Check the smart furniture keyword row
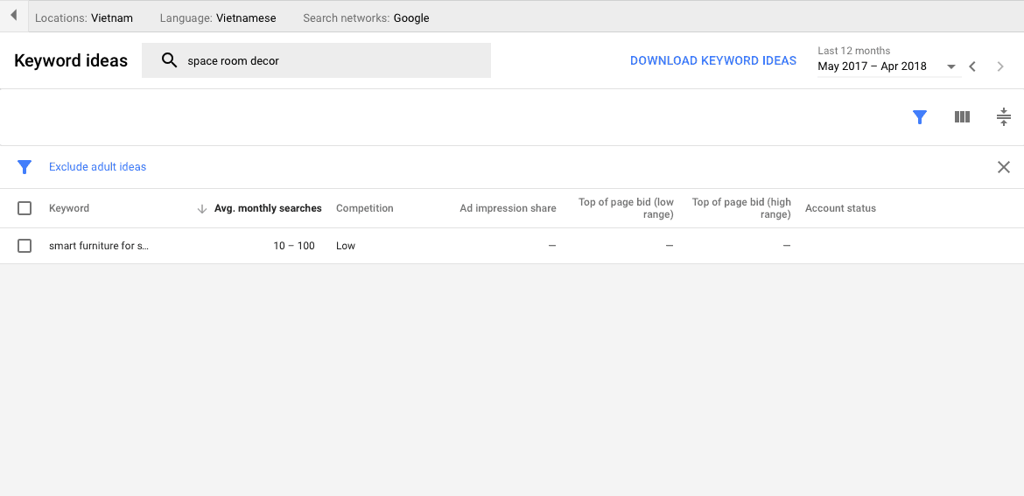 tap(25, 246)
